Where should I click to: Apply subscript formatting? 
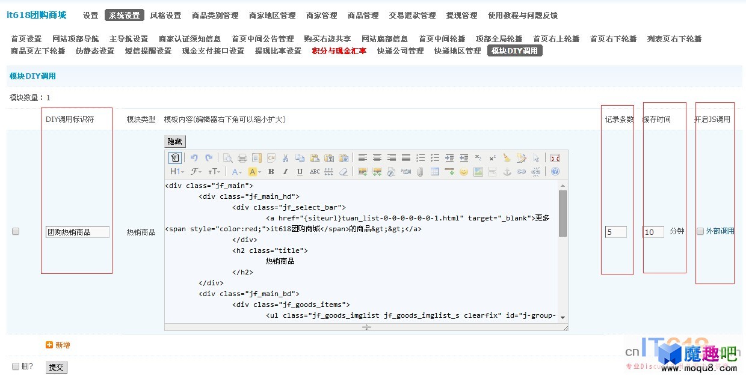478,158
